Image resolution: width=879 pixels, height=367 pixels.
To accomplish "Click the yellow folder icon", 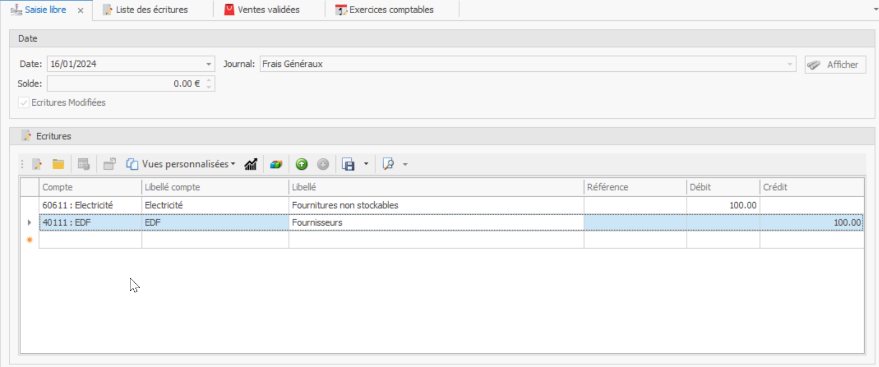I will (58, 164).
